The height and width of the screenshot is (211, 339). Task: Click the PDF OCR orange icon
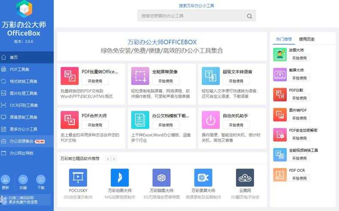(280, 175)
